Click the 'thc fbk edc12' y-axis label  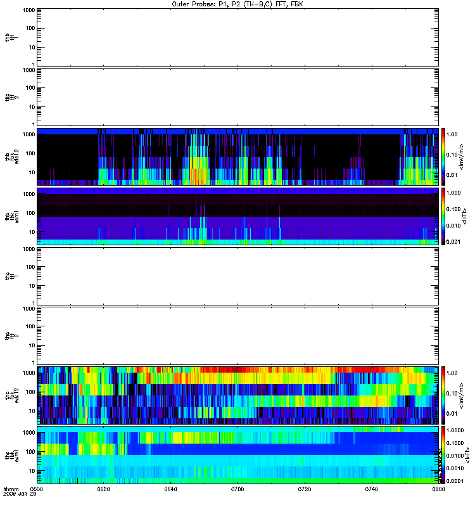pos(12,395)
